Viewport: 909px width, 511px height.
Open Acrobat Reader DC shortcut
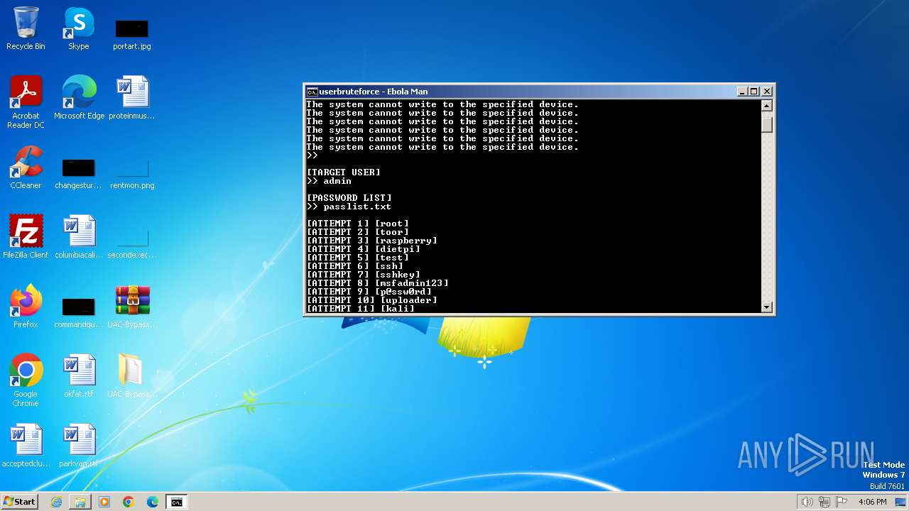click(x=26, y=102)
